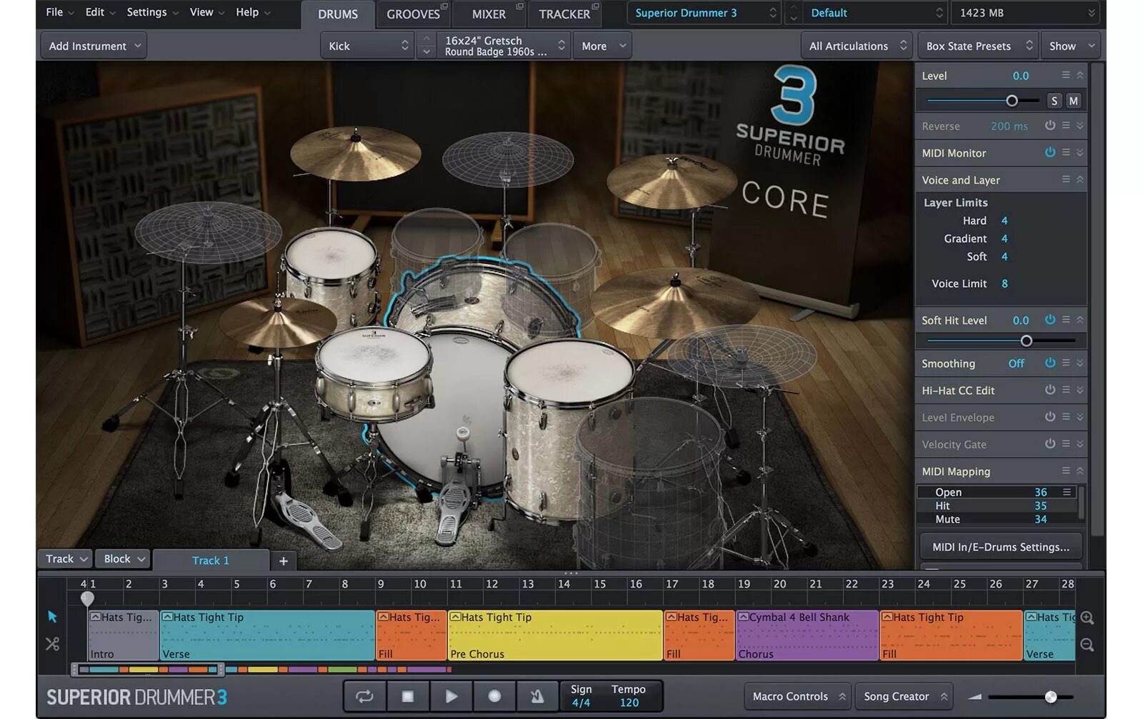
Task: Toggle Hi-Hat CC Edit power button
Action: tap(1050, 390)
